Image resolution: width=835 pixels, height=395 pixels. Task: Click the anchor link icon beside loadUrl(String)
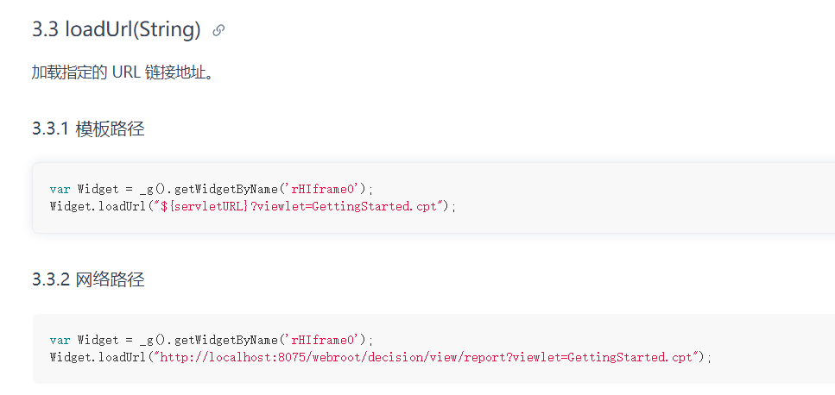[x=218, y=30]
